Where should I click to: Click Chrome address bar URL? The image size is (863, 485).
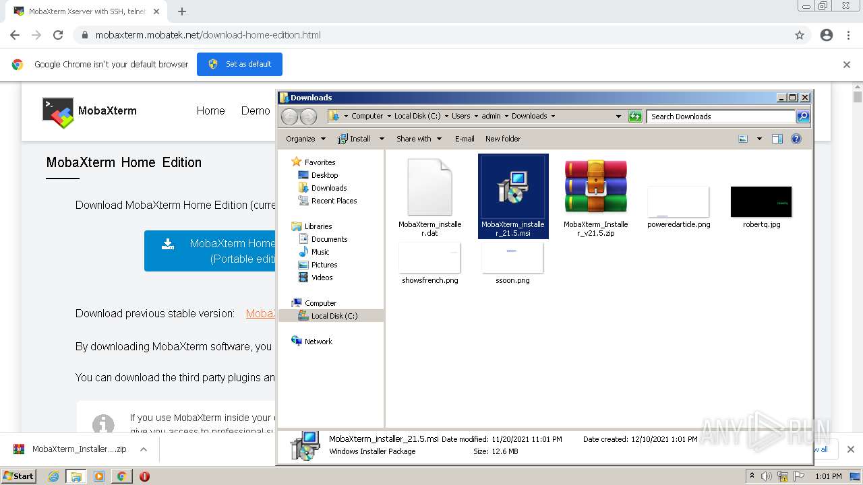[208, 35]
